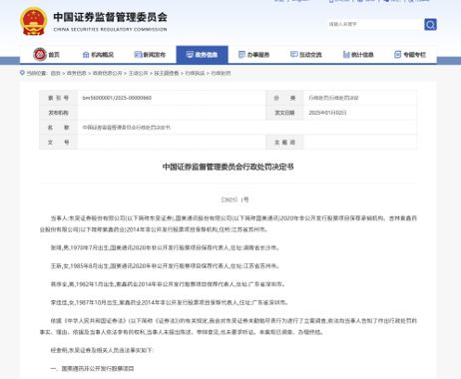The image size is (461, 379).
Task: Open the 专题专栏 navigation tab
Action: (x=410, y=55)
